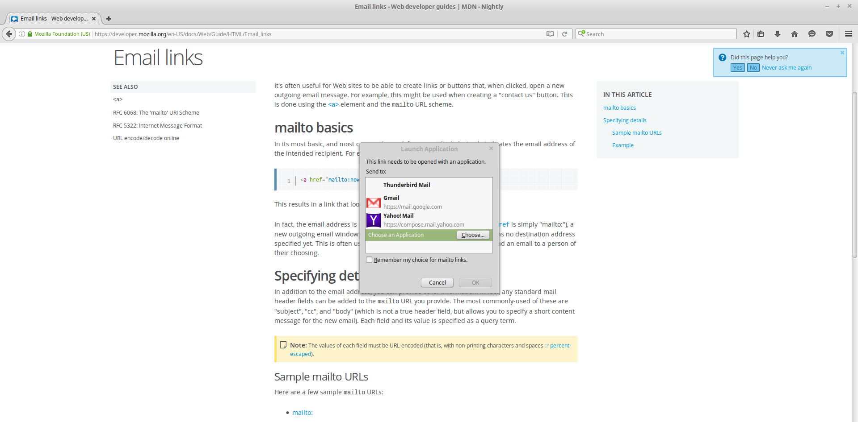Click the URL address bar

point(318,34)
